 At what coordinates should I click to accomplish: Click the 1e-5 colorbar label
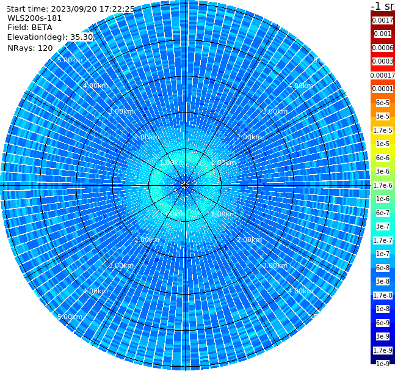click(x=383, y=144)
